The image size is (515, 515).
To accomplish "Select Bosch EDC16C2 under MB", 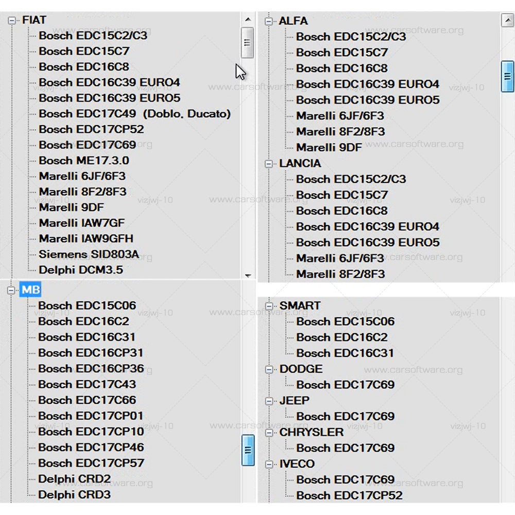I will [x=84, y=321].
